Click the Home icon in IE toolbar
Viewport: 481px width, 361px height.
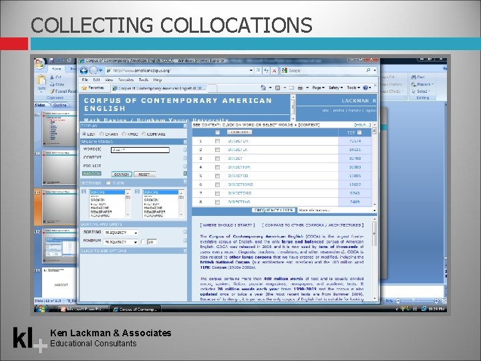click(263, 88)
